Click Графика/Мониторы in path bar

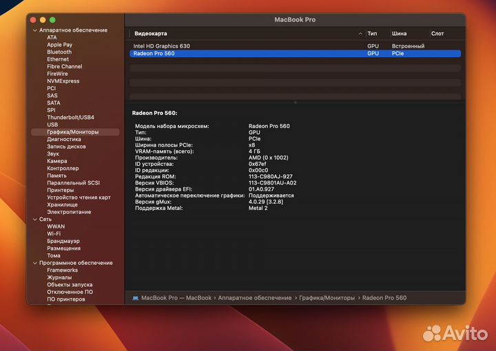point(327,297)
